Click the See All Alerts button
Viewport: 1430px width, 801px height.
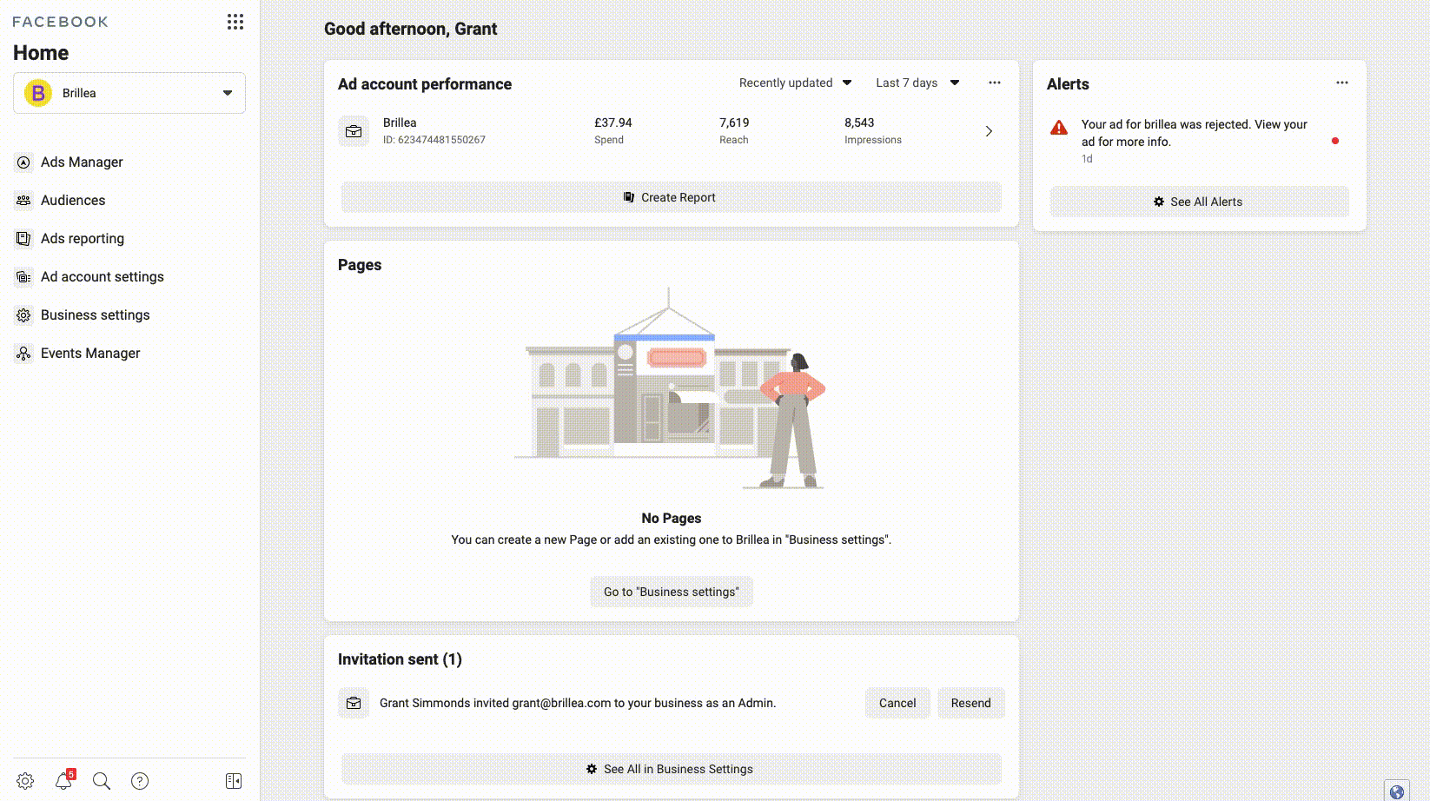pyautogui.click(x=1200, y=202)
